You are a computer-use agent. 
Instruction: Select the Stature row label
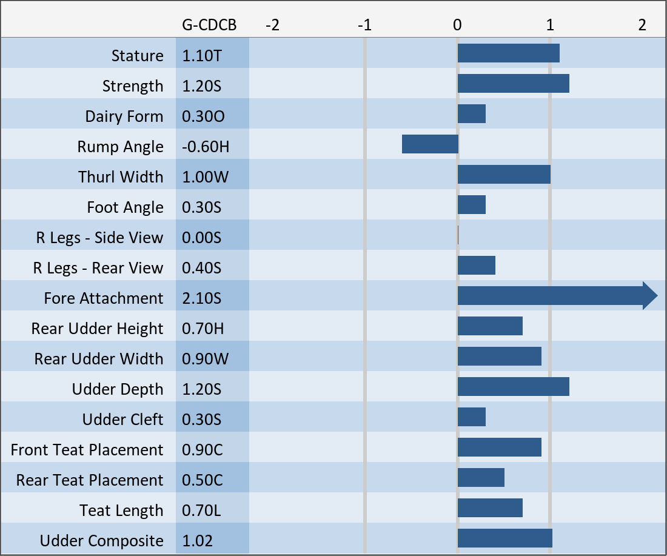click(138, 56)
